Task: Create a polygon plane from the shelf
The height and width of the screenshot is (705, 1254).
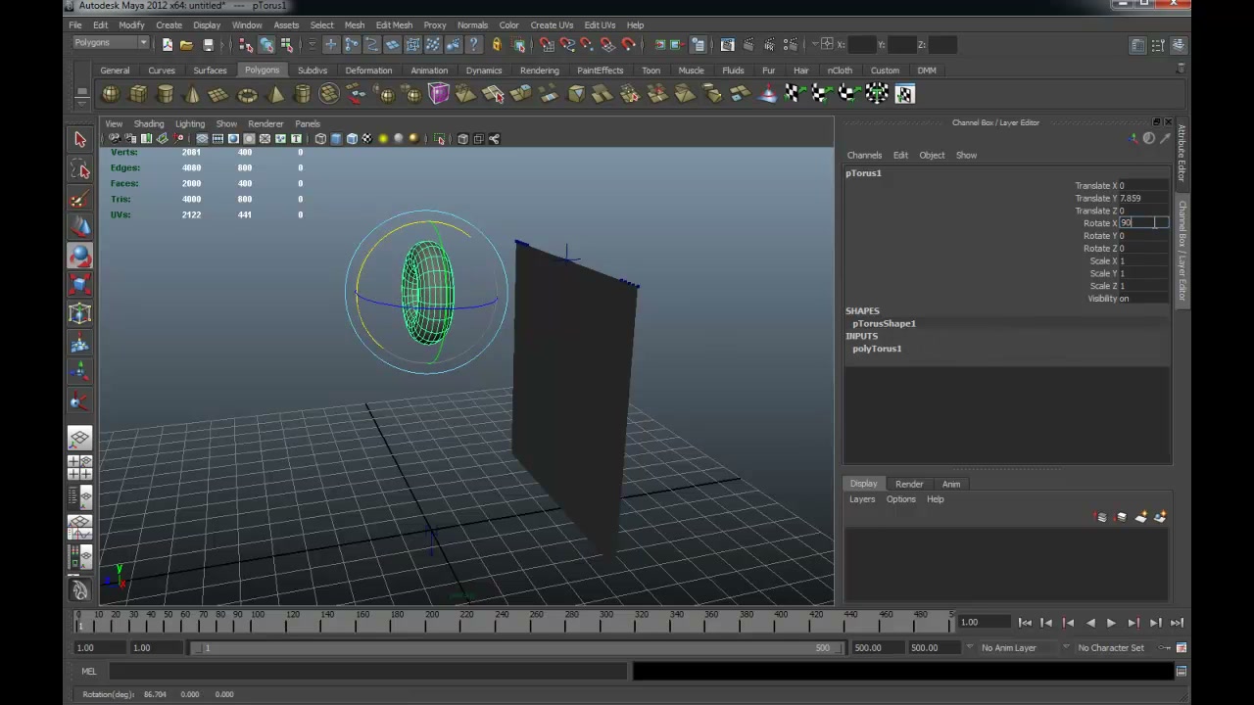Action: [x=218, y=94]
